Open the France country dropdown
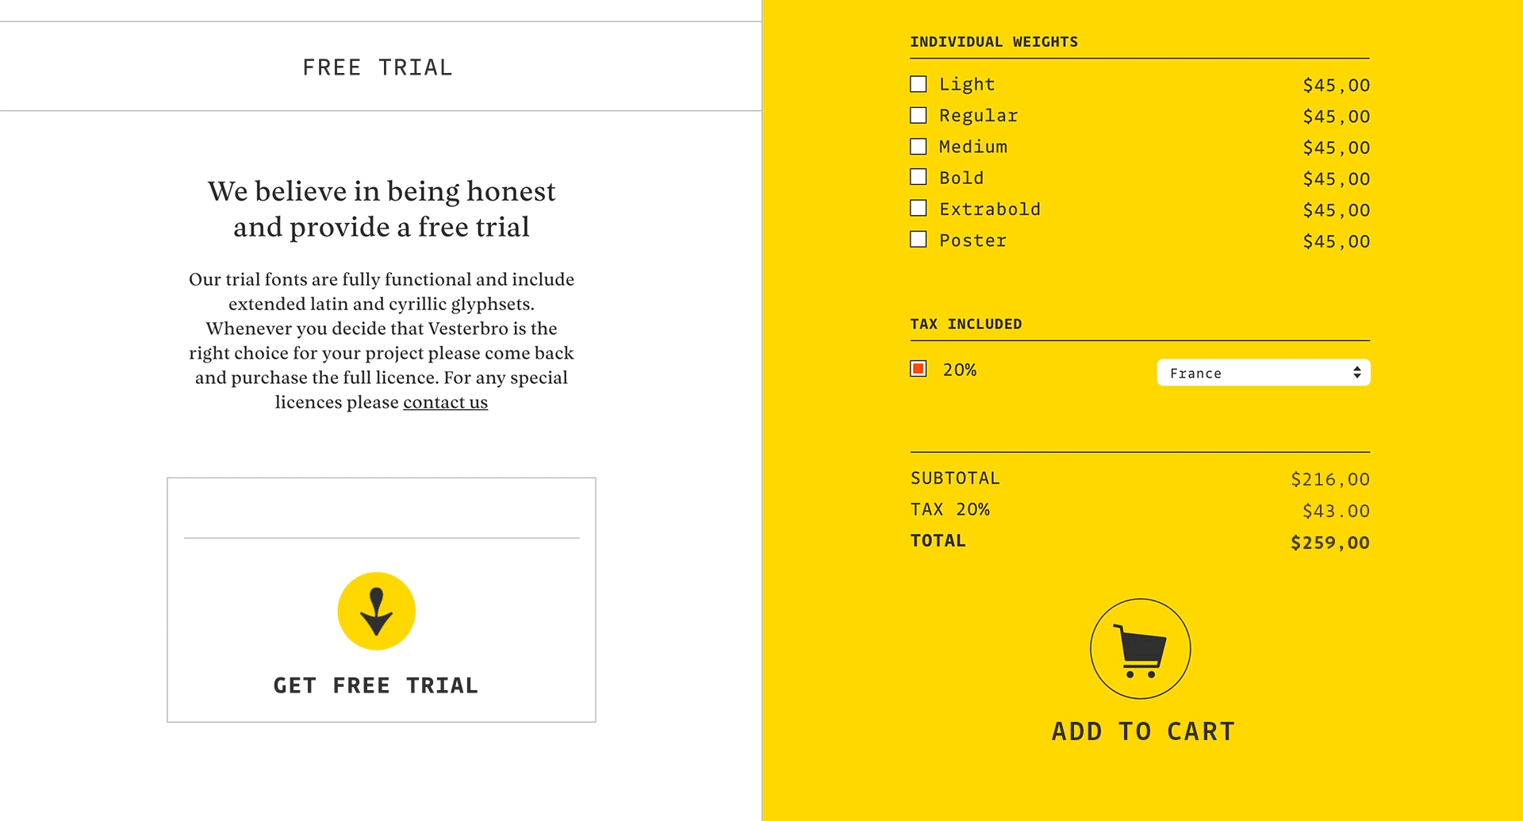 click(1264, 373)
